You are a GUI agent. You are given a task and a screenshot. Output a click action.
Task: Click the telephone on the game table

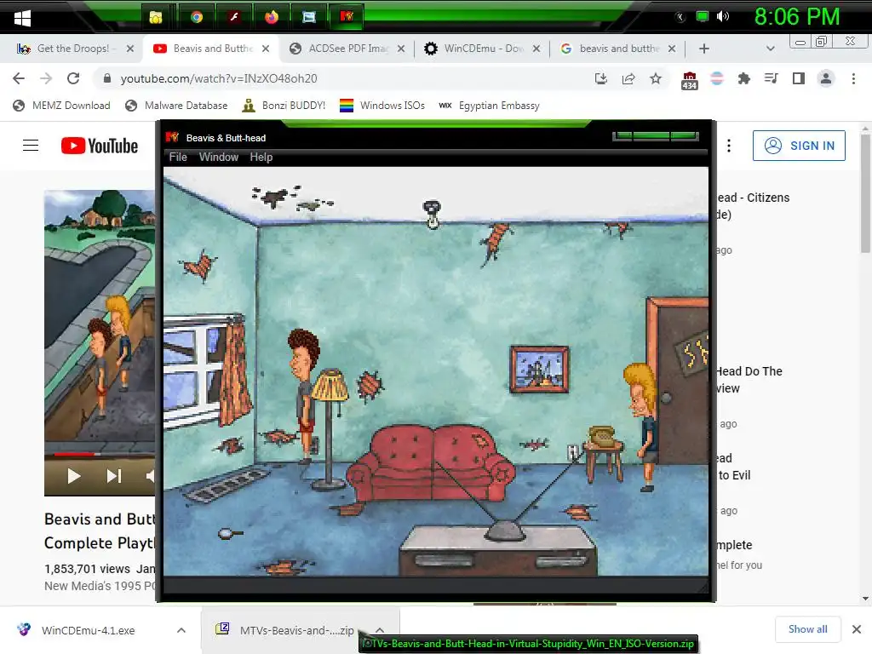(x=602, y=435)
